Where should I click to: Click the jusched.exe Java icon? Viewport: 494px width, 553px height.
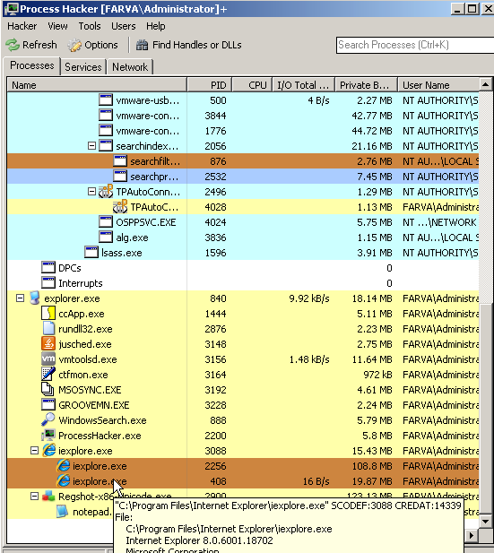pos(48,344)
